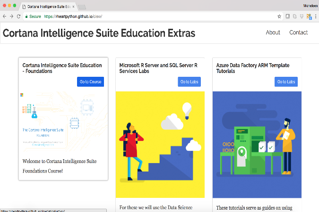Click the browser forward arrow
This screenshot has width=319, height=212.
click(x=11, y=16)
